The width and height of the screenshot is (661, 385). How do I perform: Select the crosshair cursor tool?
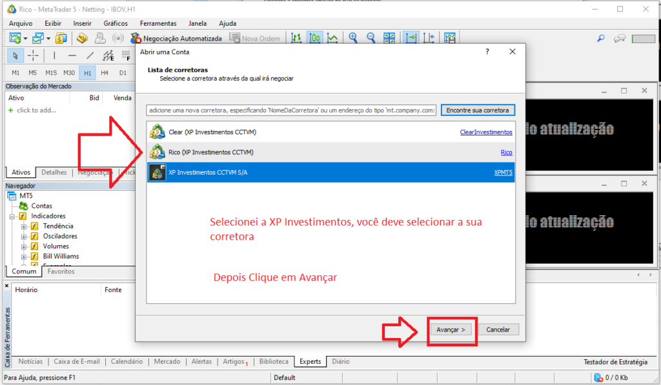pyautogui.click(x=32, y=55)
